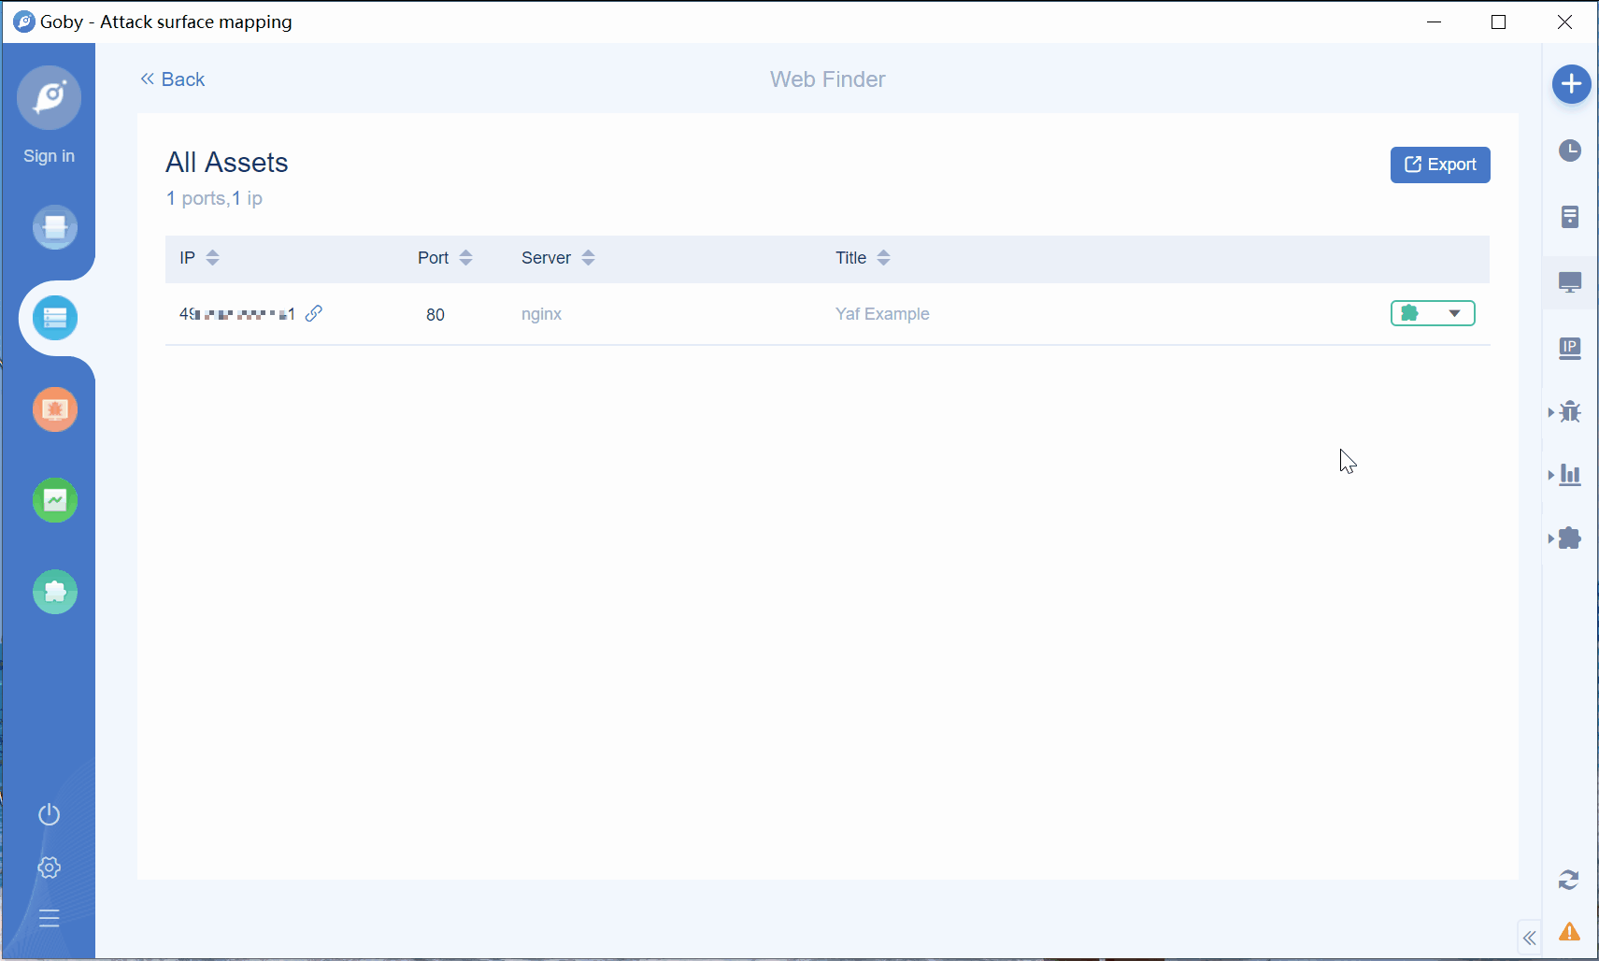Sort the table by Port column

[465, 258]
